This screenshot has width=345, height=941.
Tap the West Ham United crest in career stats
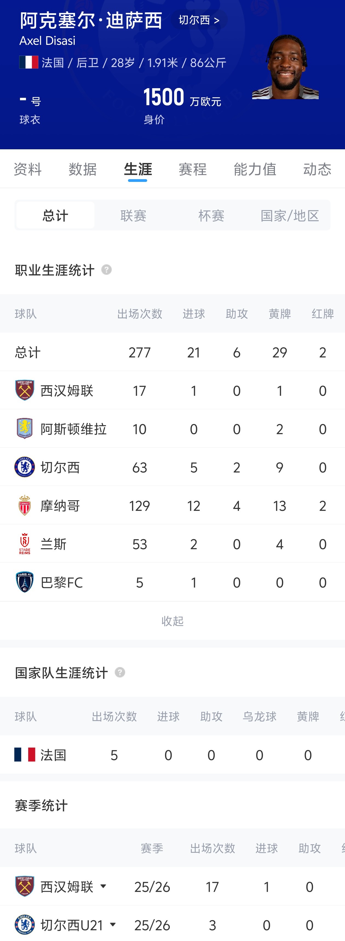[x=24, y=390]
